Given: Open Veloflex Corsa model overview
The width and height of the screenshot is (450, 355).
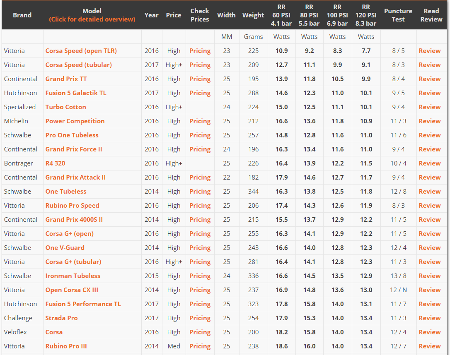Looking at the screenshot, I should pos(54,332).
